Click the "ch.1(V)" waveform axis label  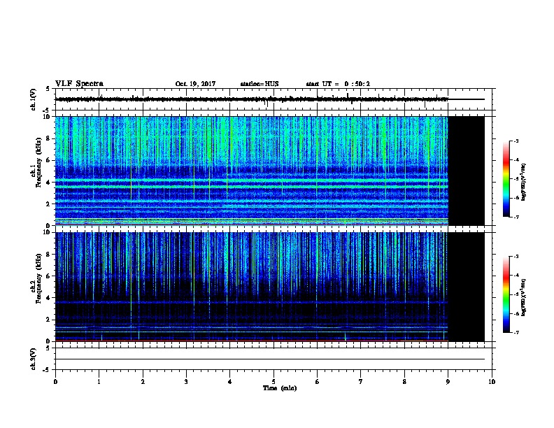coord(34,99)
